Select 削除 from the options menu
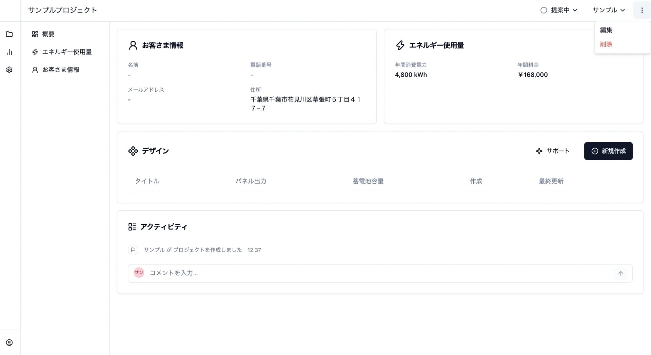The height and width of the screenshot is (355, 651). click(x=622, y=44)
